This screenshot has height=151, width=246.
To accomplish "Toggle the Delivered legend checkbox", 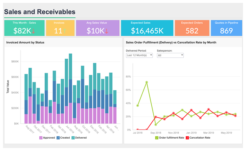I will point(73,138).
